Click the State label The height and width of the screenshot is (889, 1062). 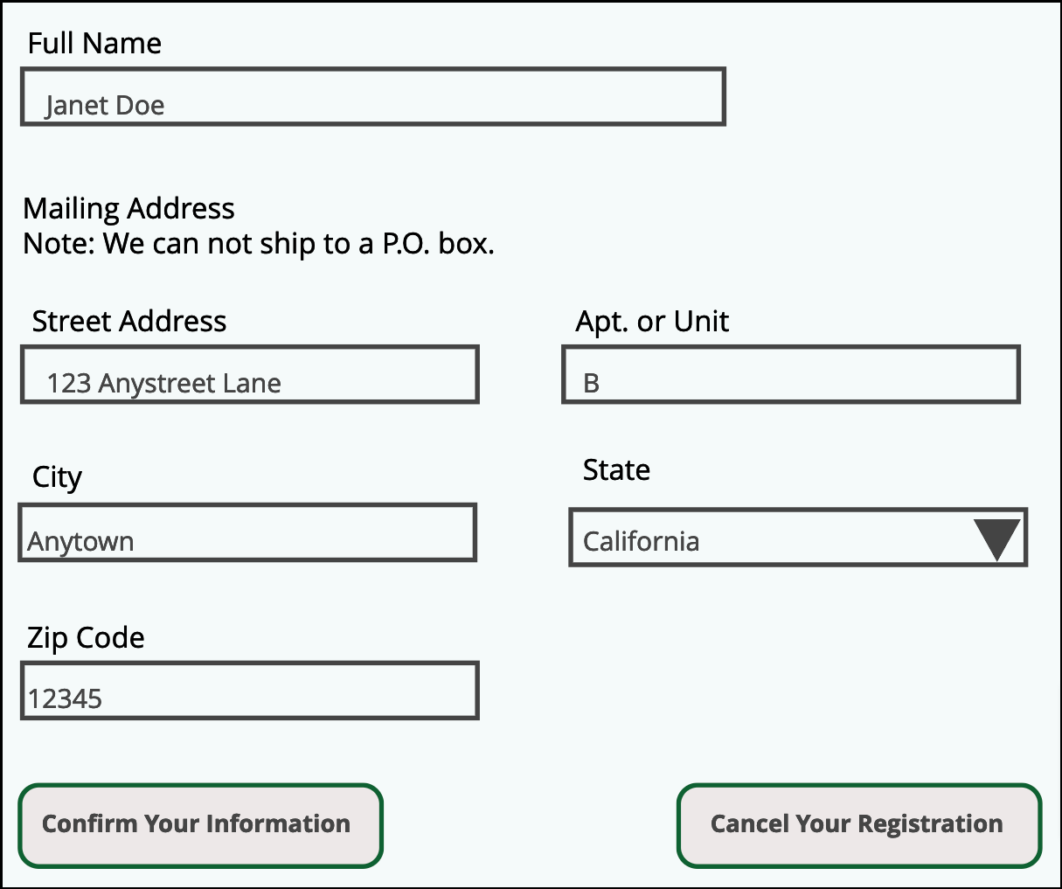[615, 469]
